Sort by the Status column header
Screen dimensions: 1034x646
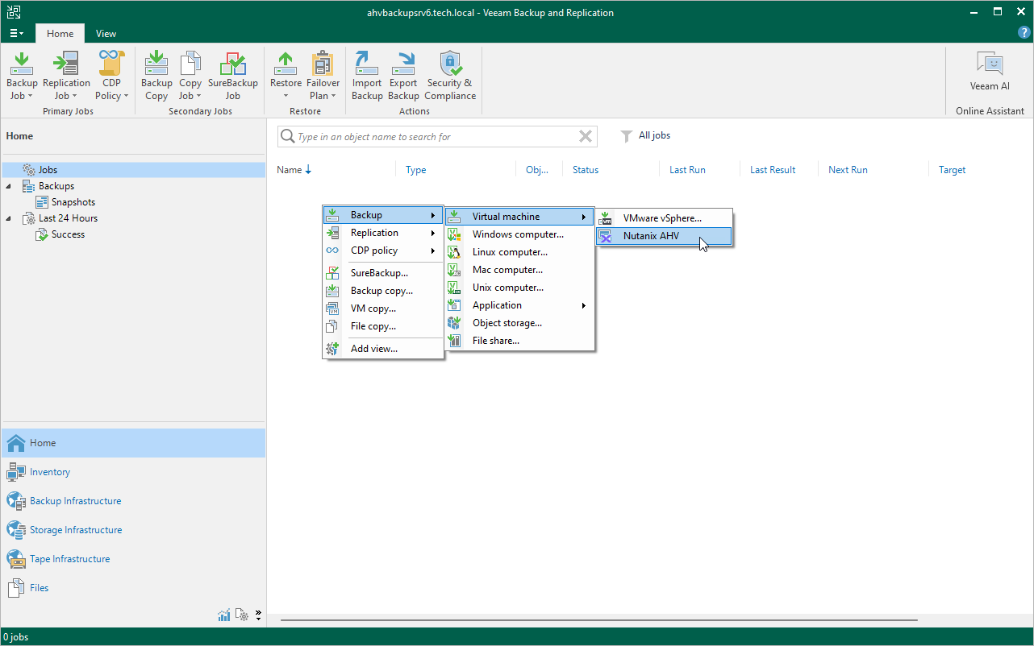pyautogui.click(x=586, y=170)
